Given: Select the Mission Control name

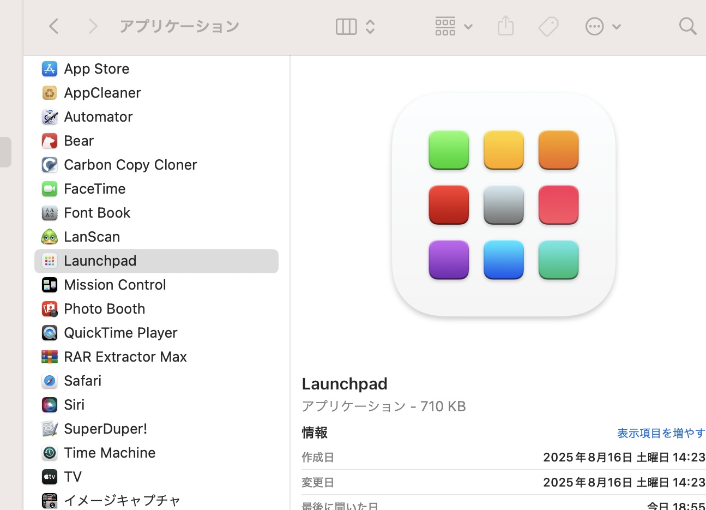Looking at the screenshot, I should pos(115,285).
